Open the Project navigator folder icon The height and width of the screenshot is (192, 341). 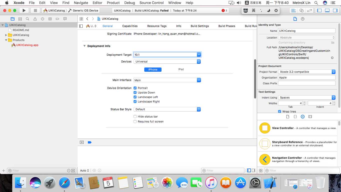point(12,19)
